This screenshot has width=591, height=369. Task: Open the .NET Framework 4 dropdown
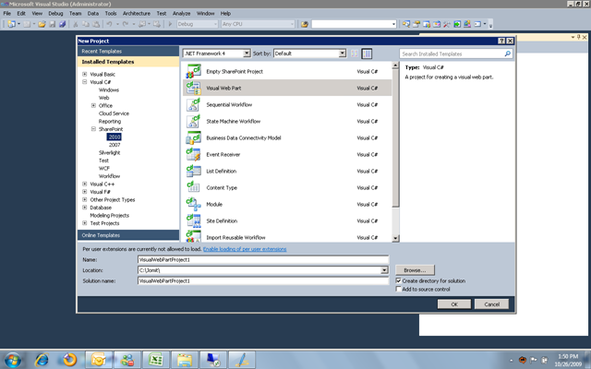247,54
